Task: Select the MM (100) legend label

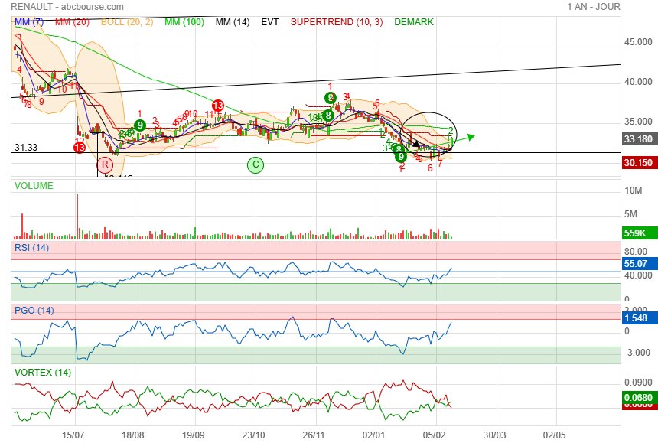Action: coord(184,22)
